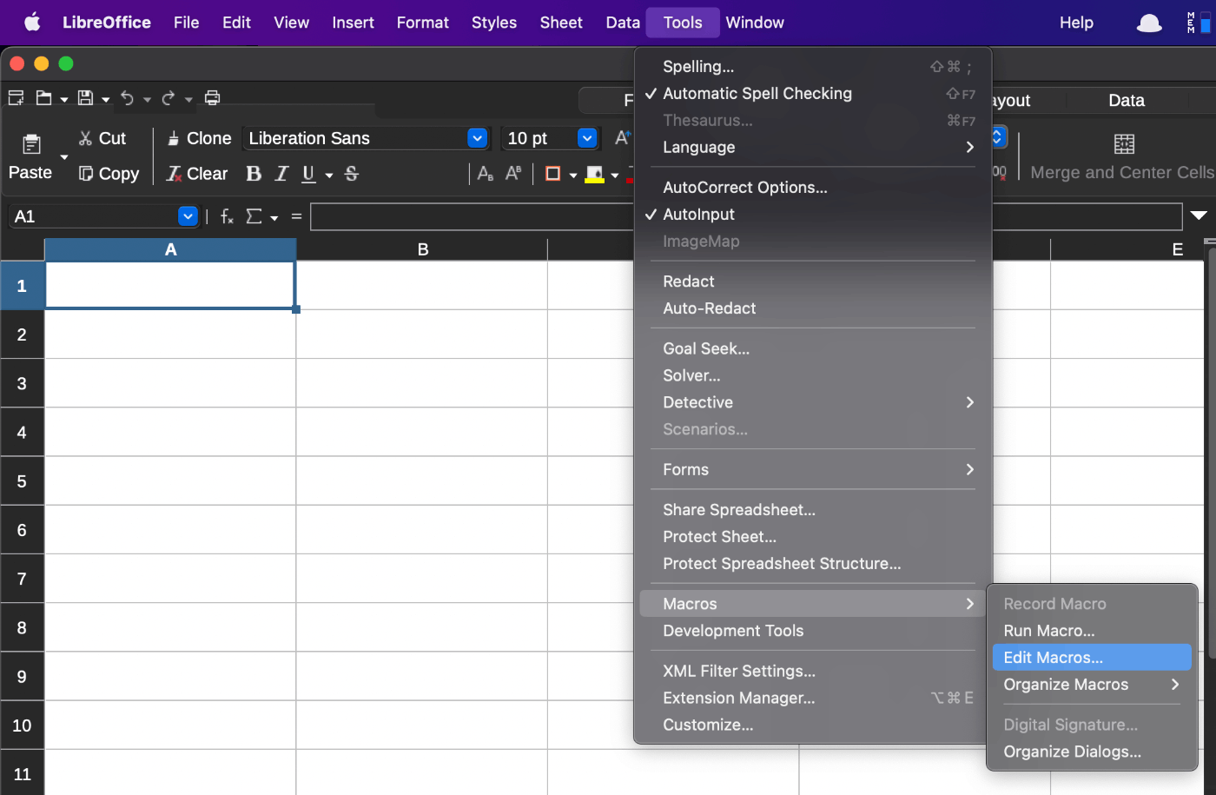Click the Open file folder icon
1216x795 pixels.
(x=43, y=98)
